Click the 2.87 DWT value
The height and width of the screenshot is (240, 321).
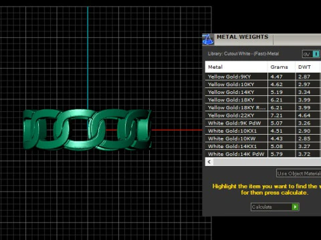click(x=304, y=77)
